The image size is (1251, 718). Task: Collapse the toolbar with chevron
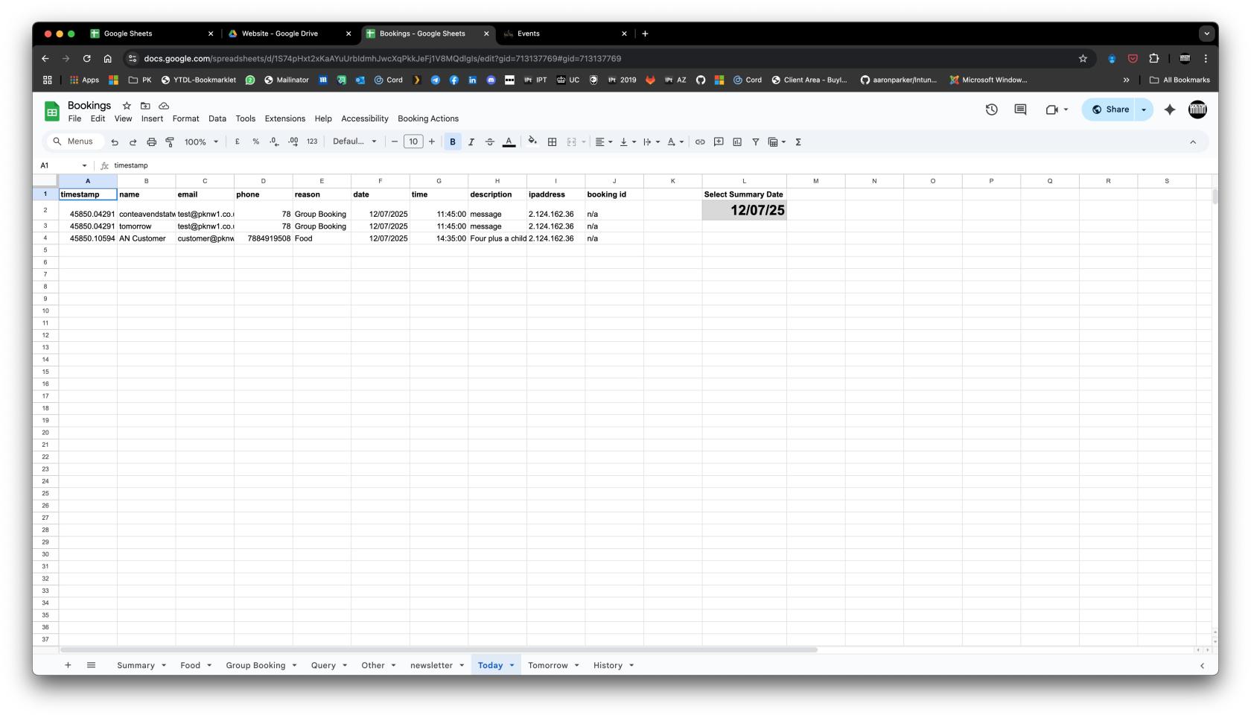coord(1193,142)
